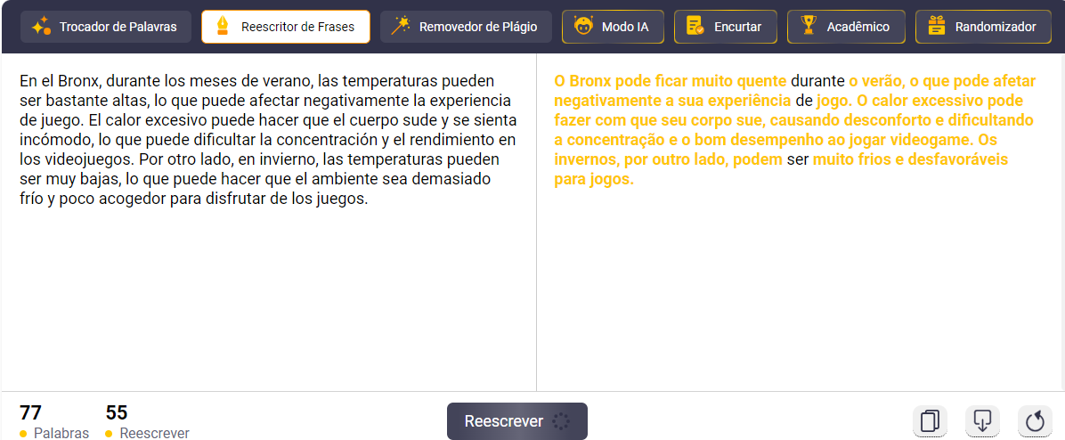Viewport: 1065px width, 440px height.
Task: Click the gift box icon on Randomizador
Action: (936, 27)
